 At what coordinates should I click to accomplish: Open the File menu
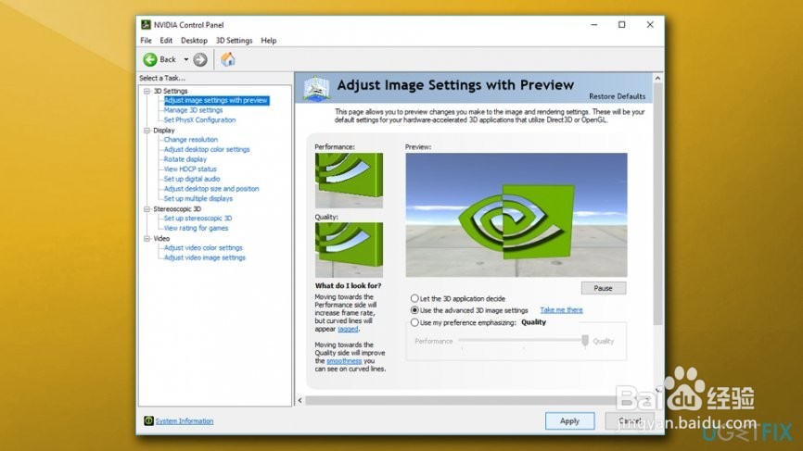click(x=146, y=41)
